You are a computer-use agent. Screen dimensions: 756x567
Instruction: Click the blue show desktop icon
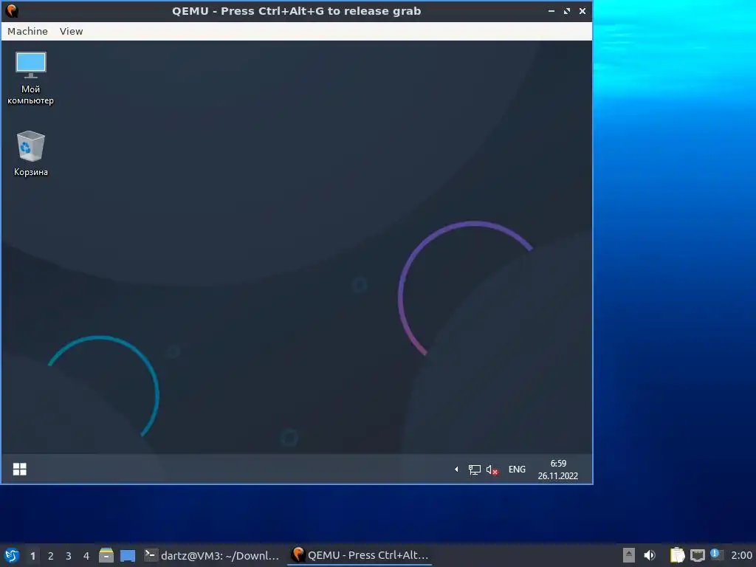pos(128,556)
